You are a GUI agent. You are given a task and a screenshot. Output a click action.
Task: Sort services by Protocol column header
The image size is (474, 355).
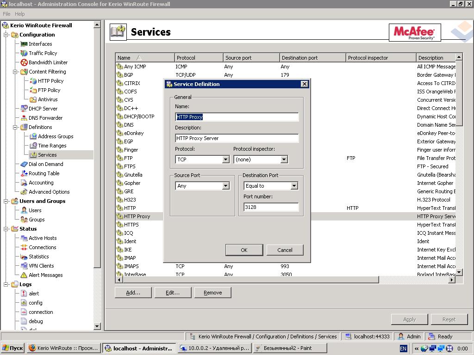(199, 58)
